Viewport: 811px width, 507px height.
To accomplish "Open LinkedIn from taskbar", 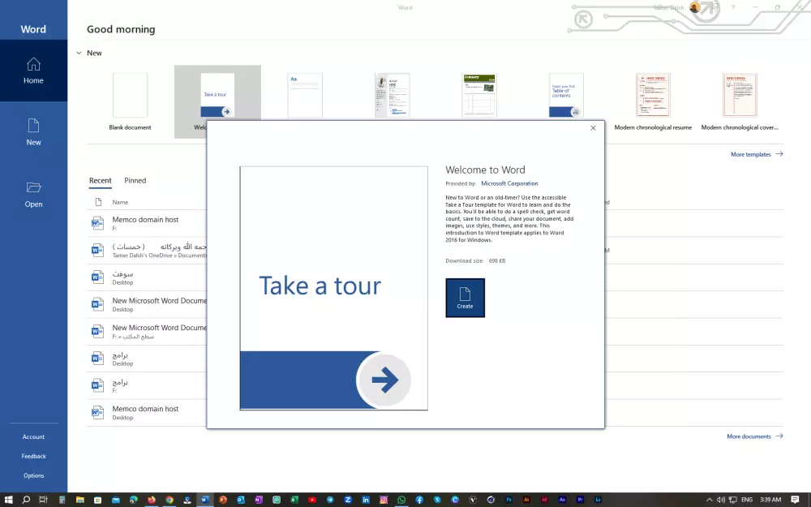I will click(x=366, y=500).
